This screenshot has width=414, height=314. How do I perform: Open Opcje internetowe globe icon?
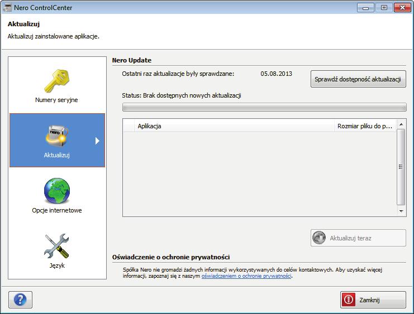(57, 191)
